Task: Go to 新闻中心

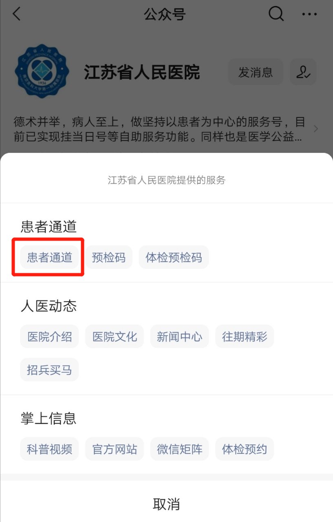Action: [x=179, y=336]
